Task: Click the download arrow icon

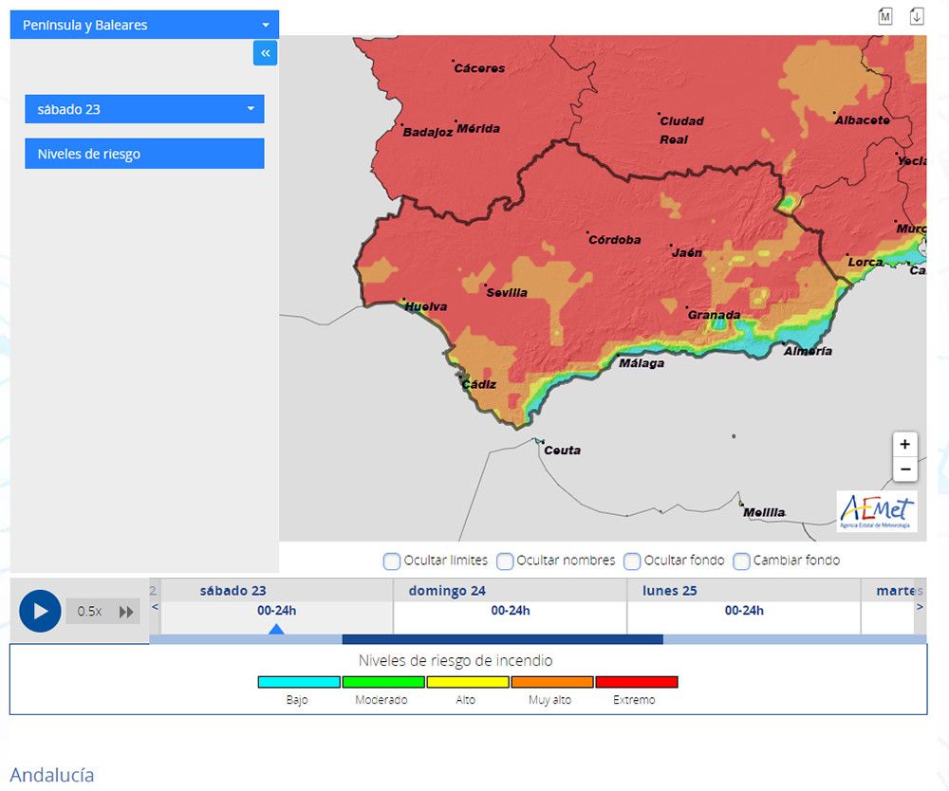Action: point(917,16)
